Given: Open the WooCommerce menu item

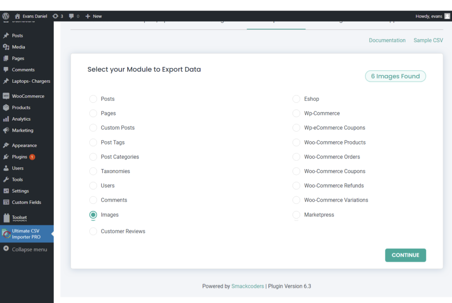Looking at the screenshot, I should click(27, 96).
